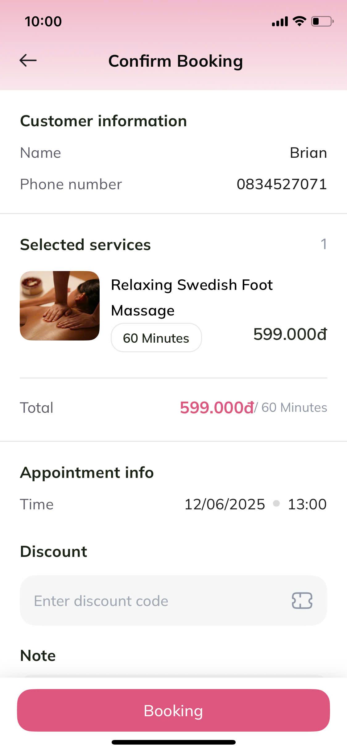Tap the phone number 0834527071
The width and height of the screenshot is (347, 752).
pos(282,184)
